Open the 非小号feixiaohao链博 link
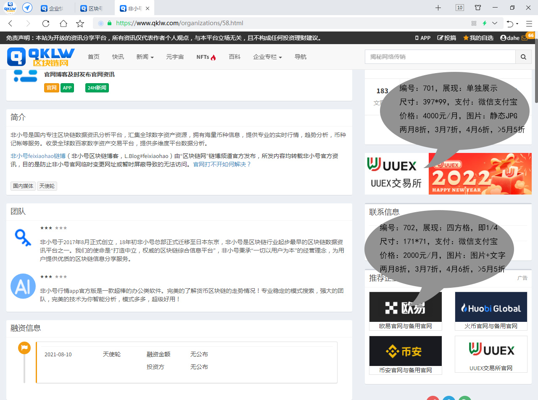Viewport: 538px width, 400px height. coord(38,156)
